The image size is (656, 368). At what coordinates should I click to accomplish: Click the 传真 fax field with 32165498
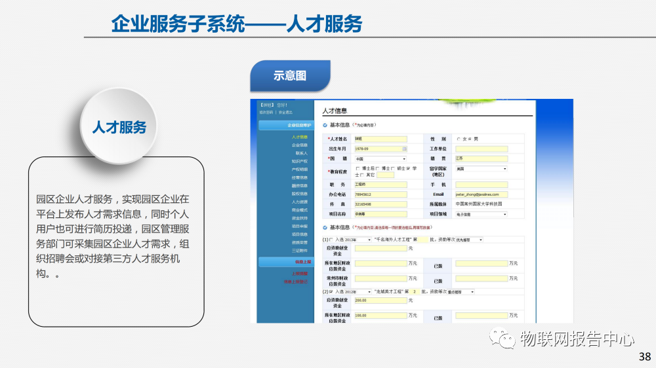pyautogui.click(x=380, y=204)
